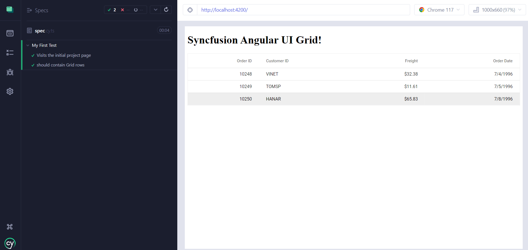
Task: Click the passed tests count badge
Action: coord(112,9)
